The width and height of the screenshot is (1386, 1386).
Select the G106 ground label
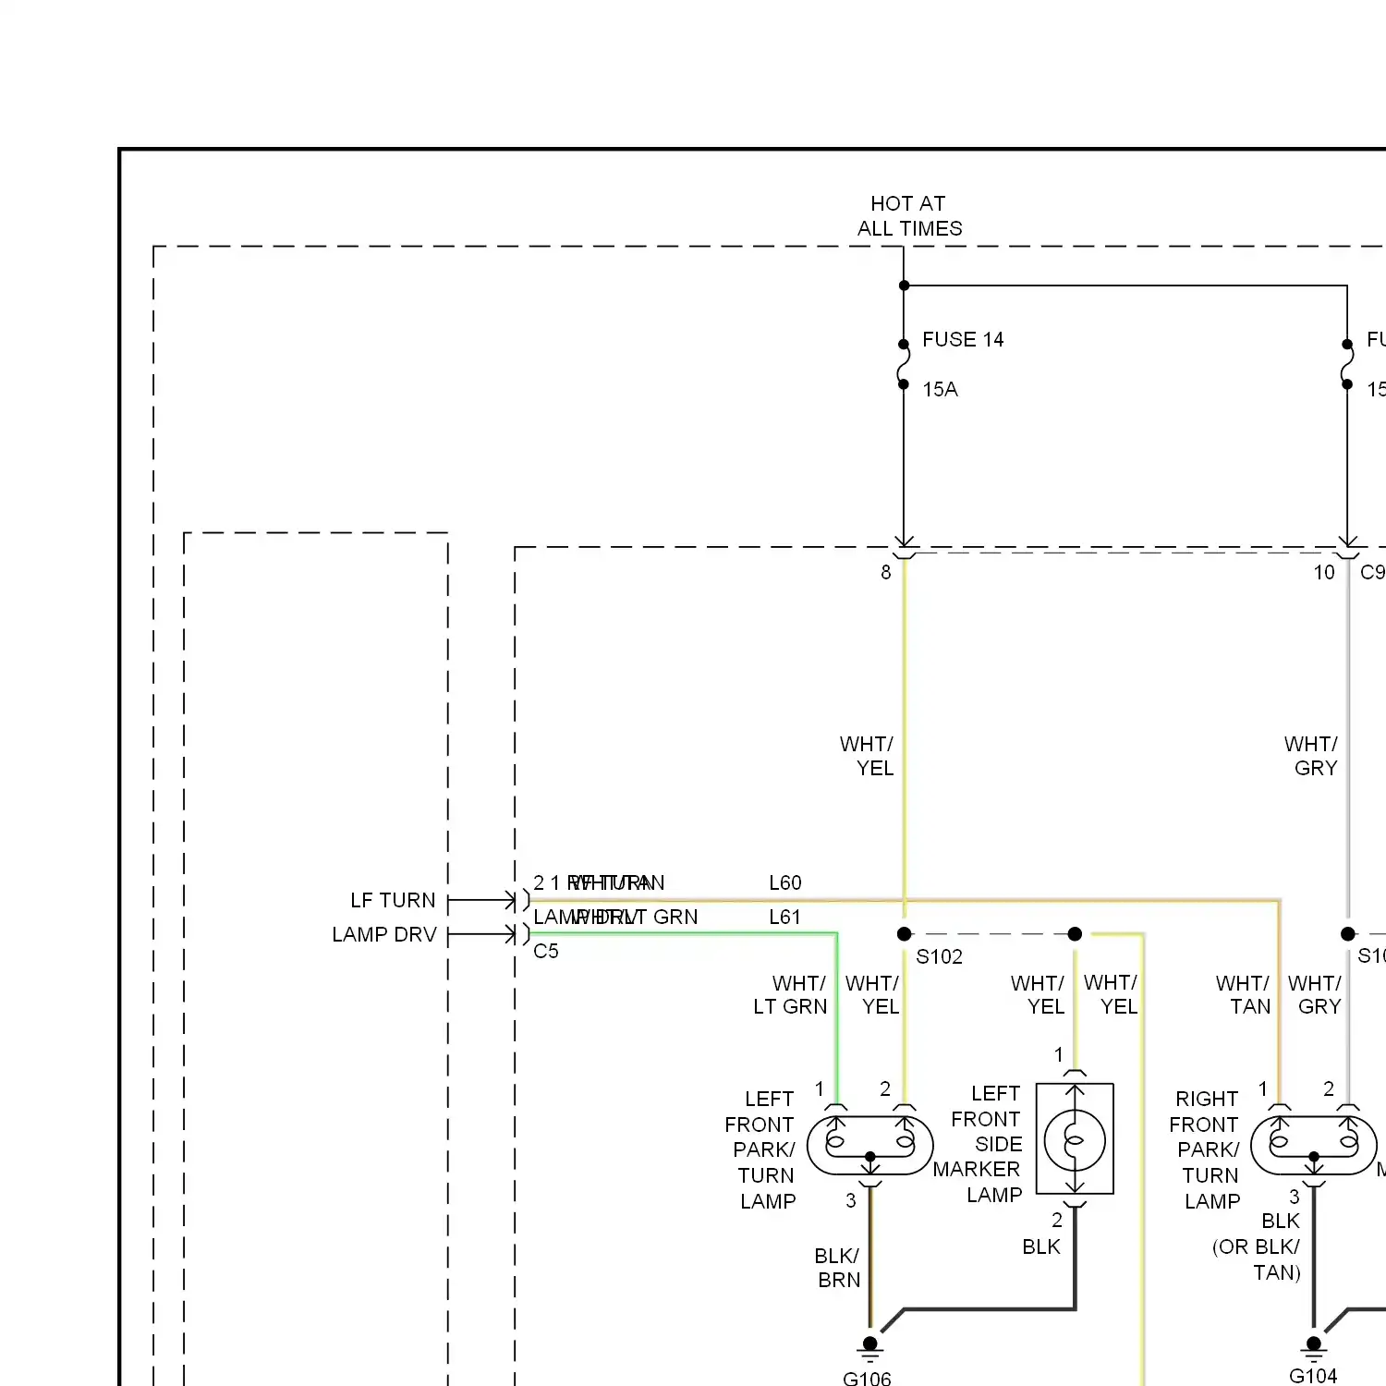click(x=867, y=1378)
